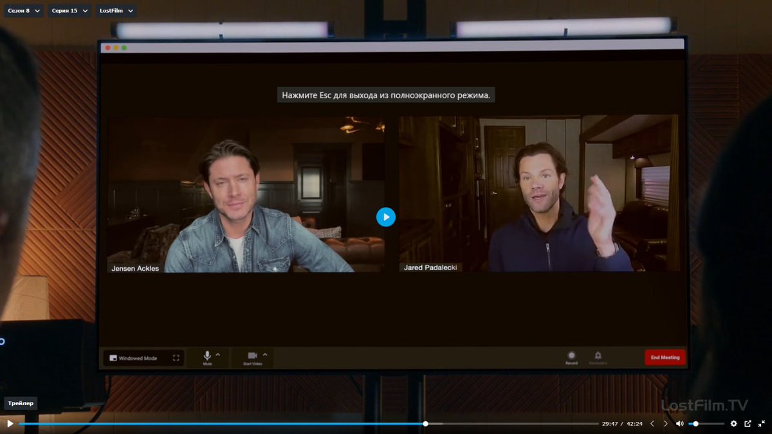Click the blue center play button
772x434 pixels.
pos(385,217)
